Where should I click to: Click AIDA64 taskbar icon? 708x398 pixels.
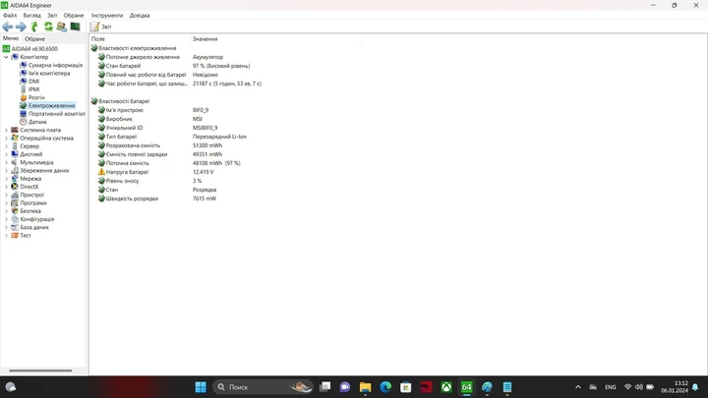point(466,387)
